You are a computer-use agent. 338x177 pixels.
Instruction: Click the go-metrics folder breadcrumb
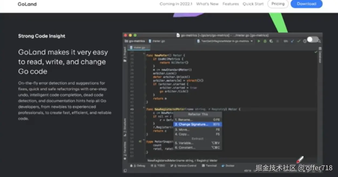135,41
